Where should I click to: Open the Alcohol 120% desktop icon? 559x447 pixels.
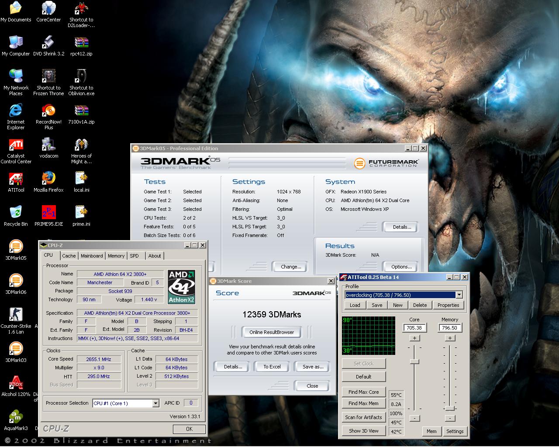(x=16, y=384)
